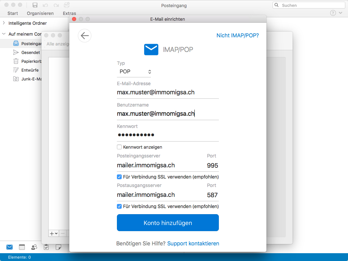The height and width of the screenshot is (261, 348).
Task: Expand the ribbon chevron near help
Action: (341, 13)
